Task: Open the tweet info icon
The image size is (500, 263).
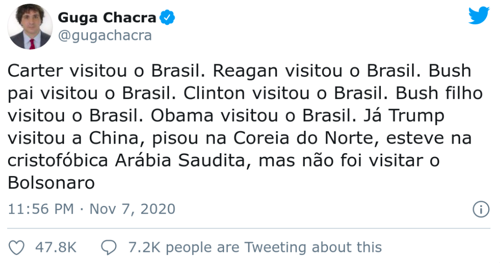Action: point(481,209)
